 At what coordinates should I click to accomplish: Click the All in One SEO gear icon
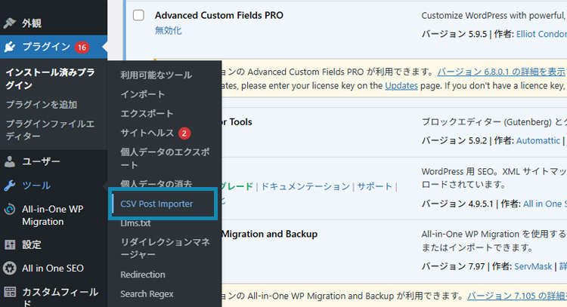pos(10,268)
